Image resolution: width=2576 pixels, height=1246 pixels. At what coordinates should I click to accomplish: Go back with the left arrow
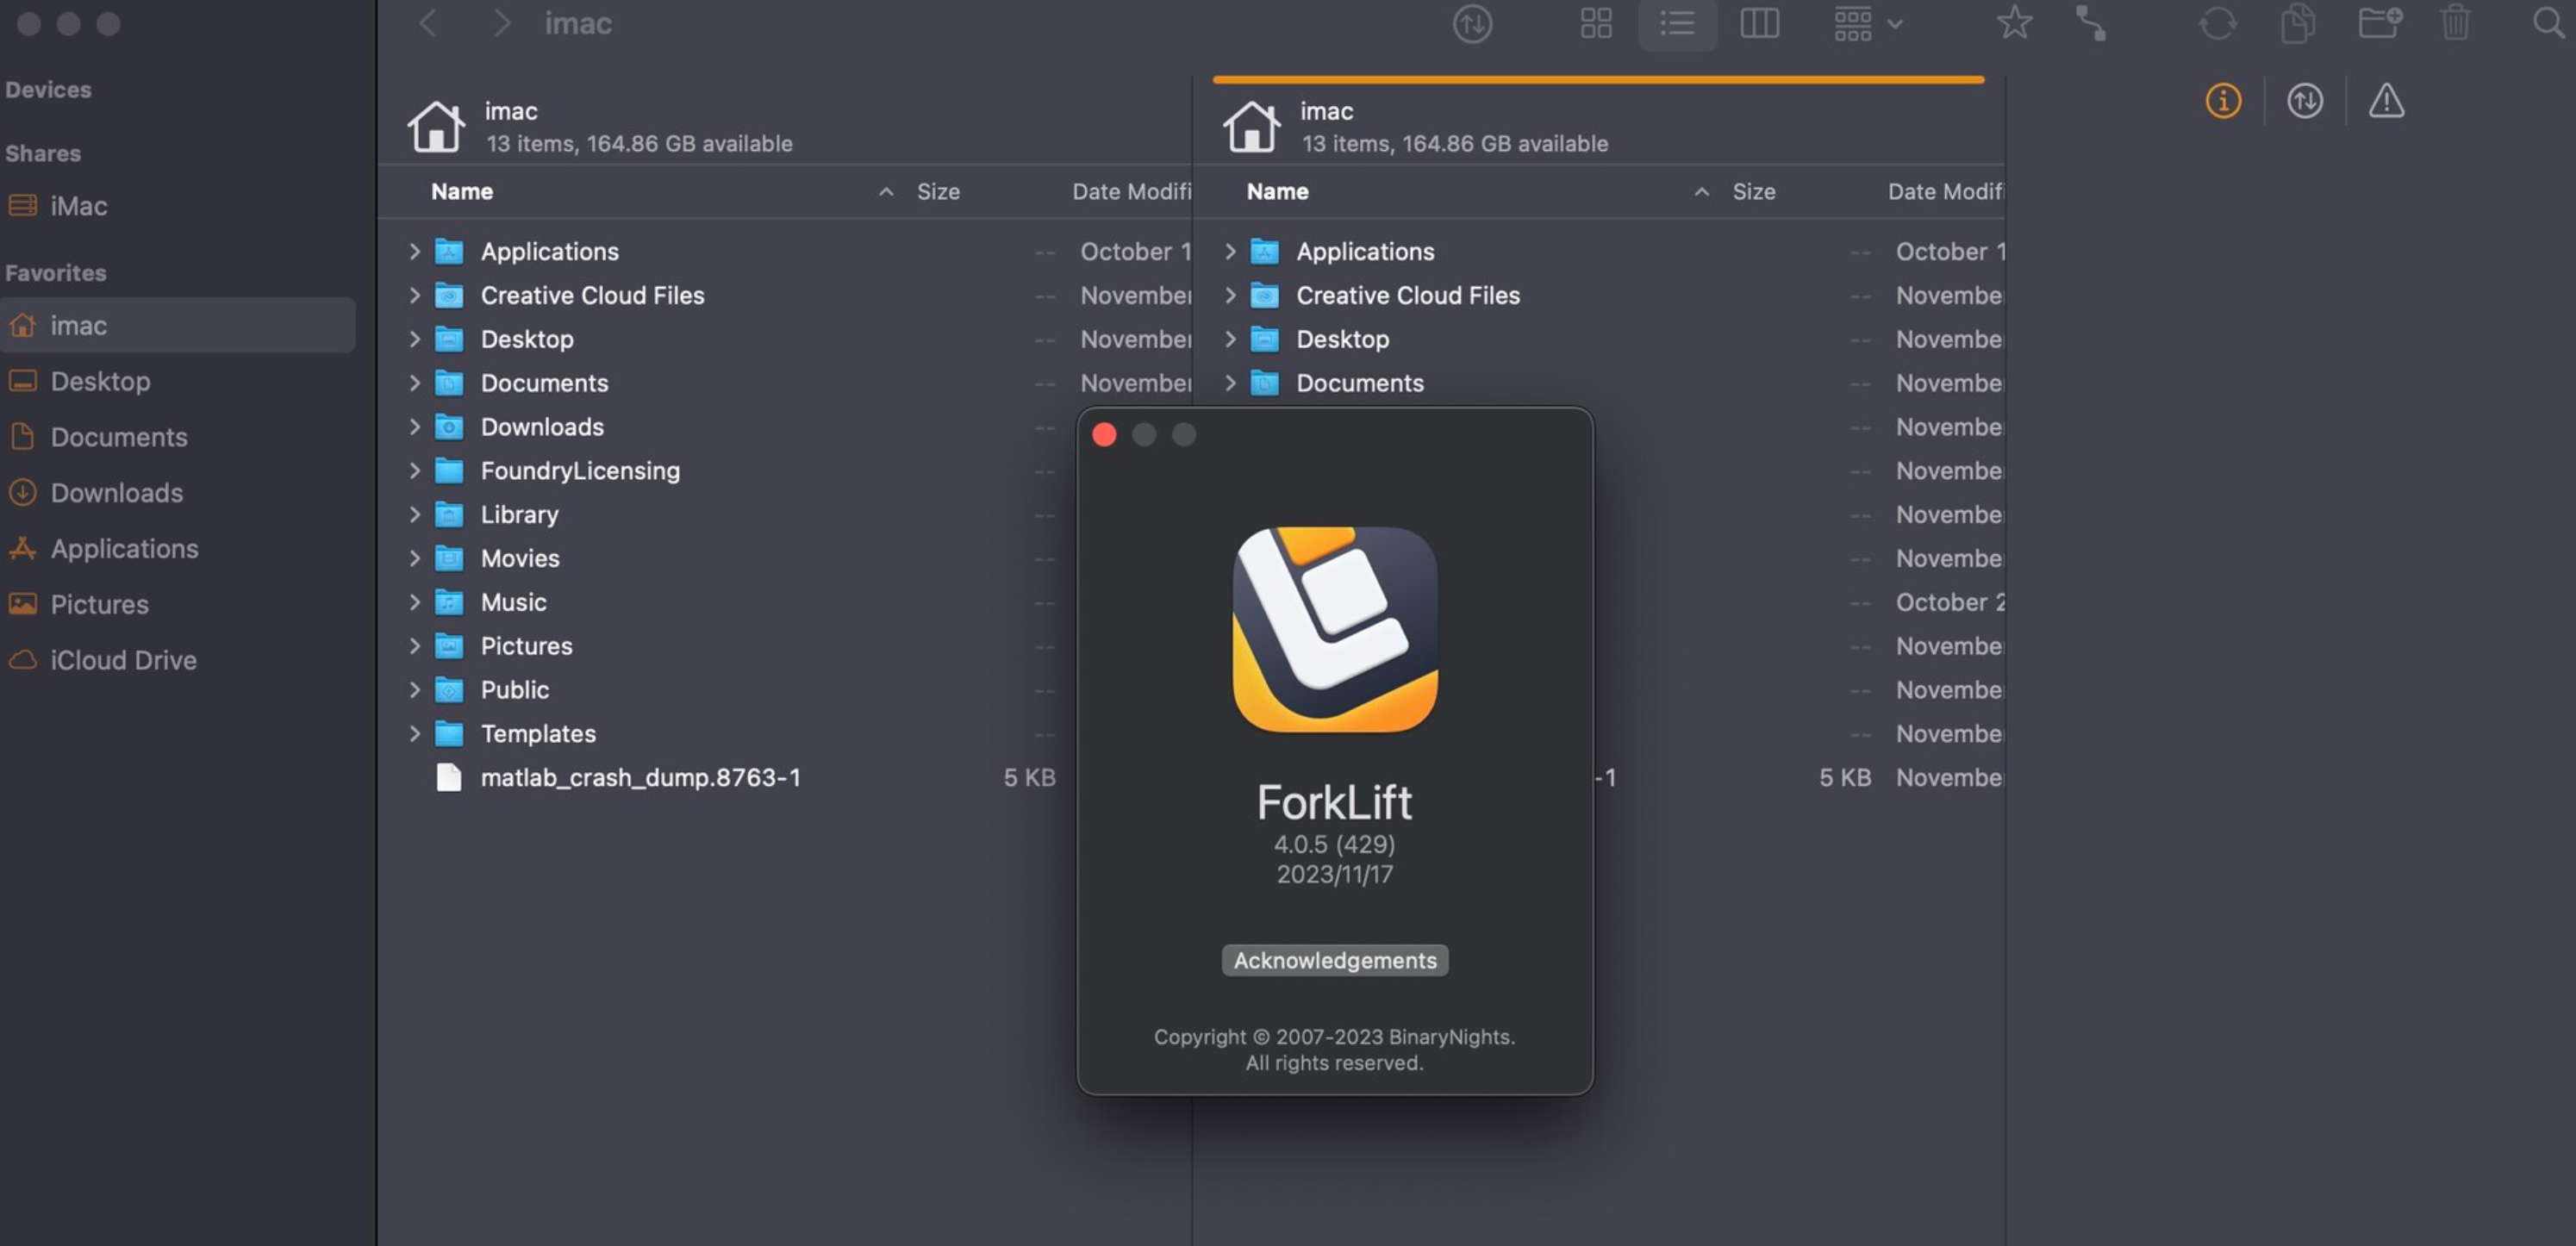click(x=428, y=23)
